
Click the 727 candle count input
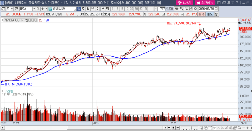click(x=162, y=9)
